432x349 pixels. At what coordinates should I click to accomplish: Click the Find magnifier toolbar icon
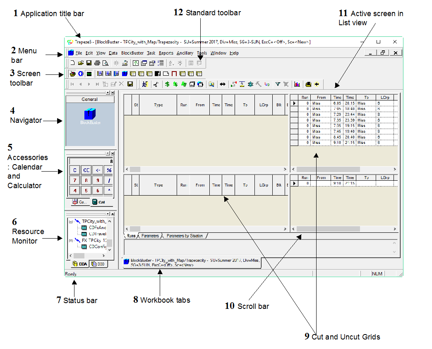tap(211, 84)
